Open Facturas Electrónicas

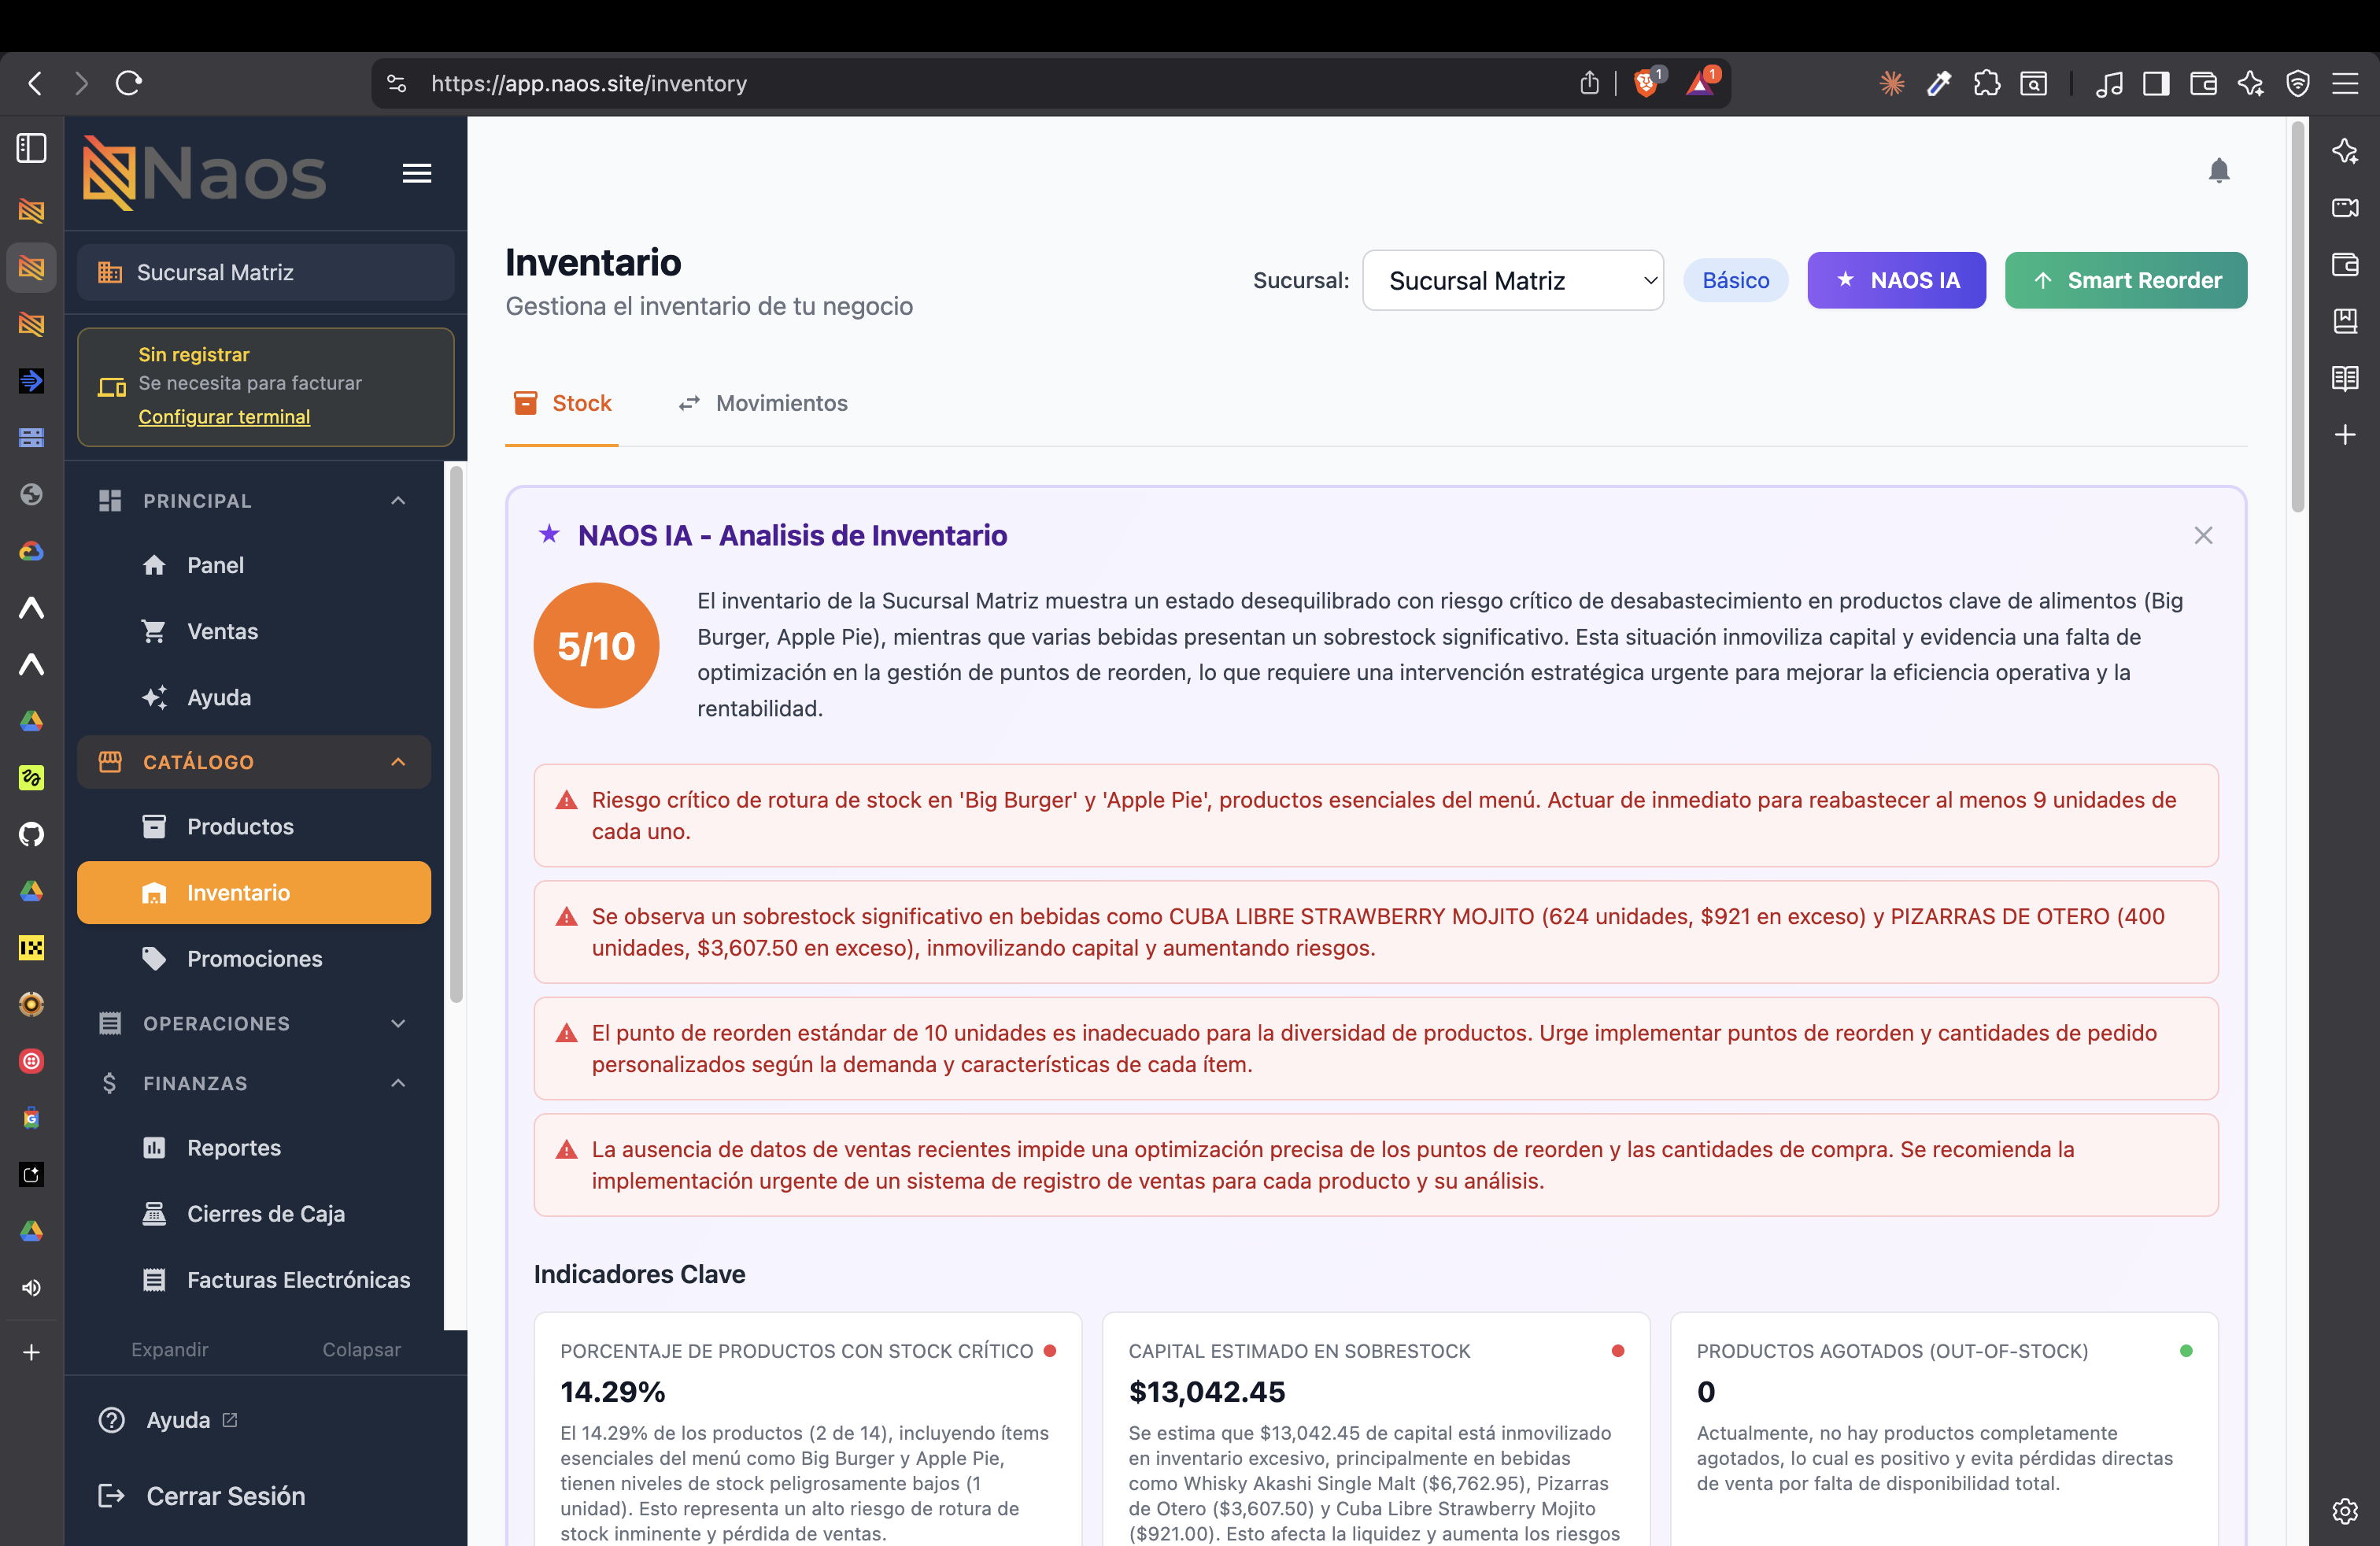[x=254, y=1279]
